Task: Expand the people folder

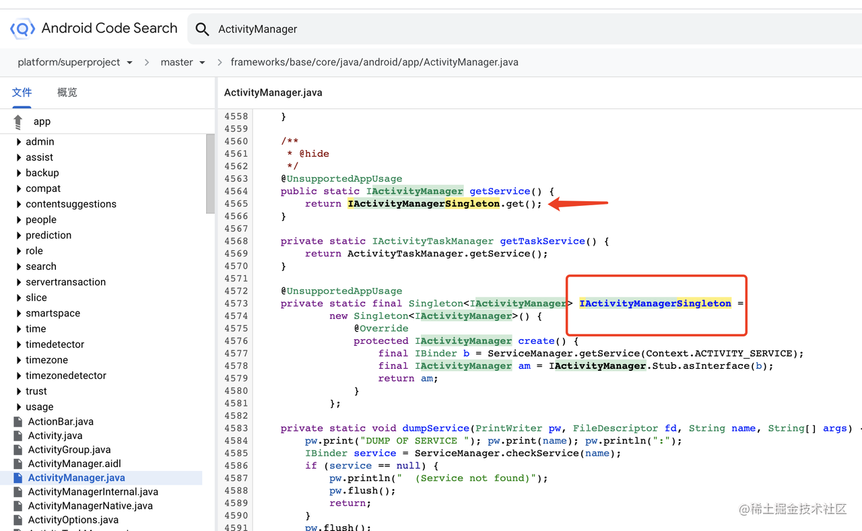Action: [18, 219]
